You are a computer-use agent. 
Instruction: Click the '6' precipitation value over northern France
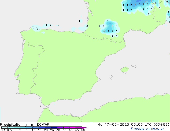[131, 5]
